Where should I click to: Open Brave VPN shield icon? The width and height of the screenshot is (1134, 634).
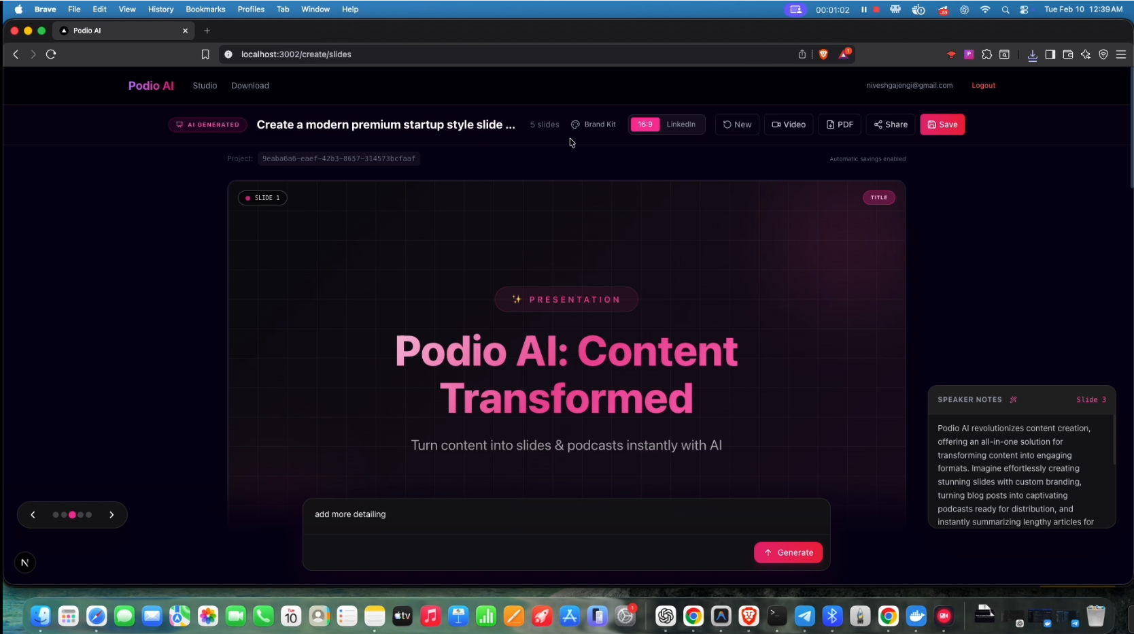pos(1103,54)
